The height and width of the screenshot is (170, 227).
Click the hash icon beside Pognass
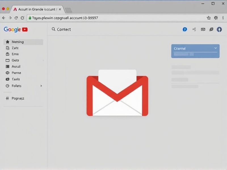pyautogui.click(x=7, y=98)
